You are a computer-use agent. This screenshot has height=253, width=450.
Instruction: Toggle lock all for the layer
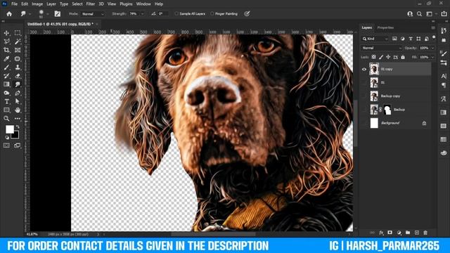403,57
